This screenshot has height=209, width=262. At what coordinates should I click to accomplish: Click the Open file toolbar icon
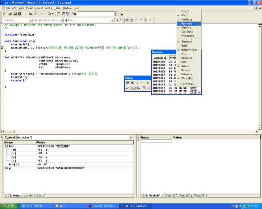coord(10,14)
